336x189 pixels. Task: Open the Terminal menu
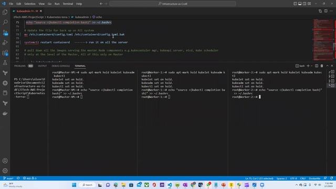(x=68, y=4)
